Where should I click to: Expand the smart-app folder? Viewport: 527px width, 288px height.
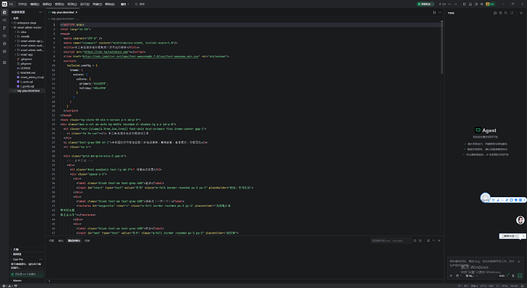point(27,54)
